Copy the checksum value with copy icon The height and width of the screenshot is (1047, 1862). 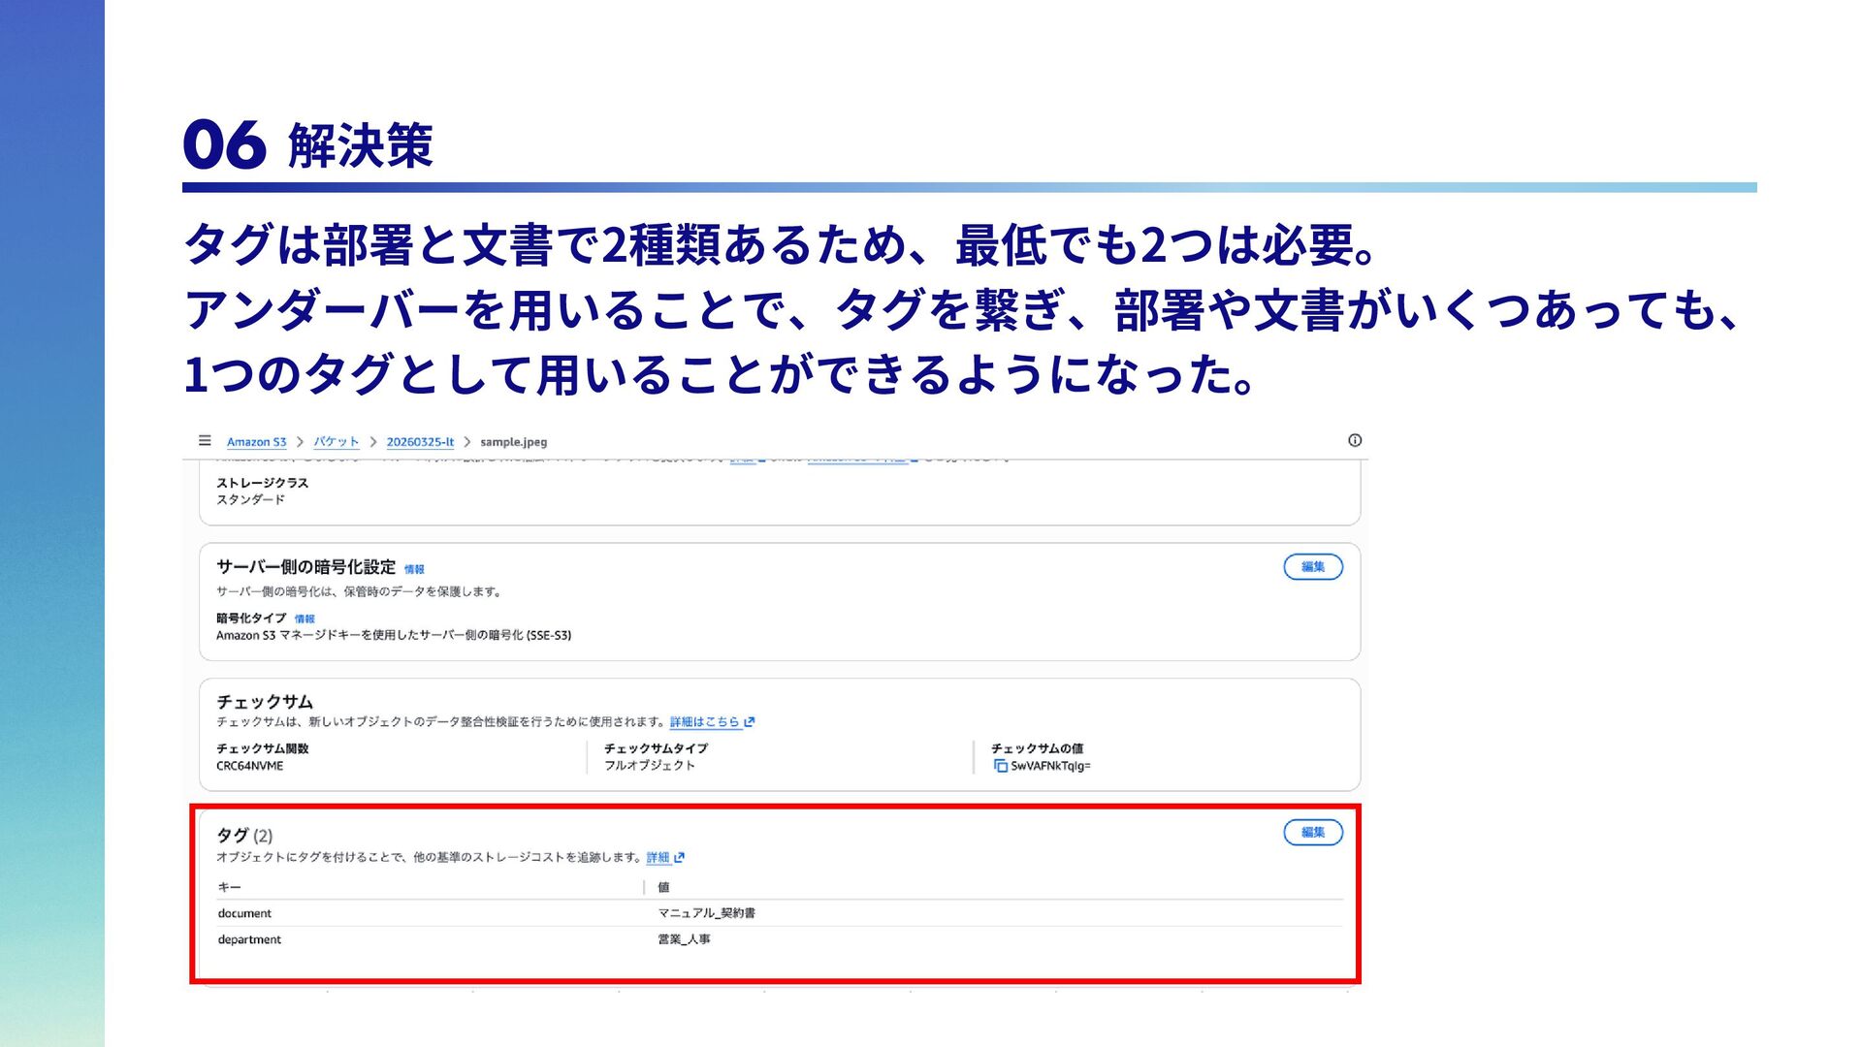(1000, 766)
